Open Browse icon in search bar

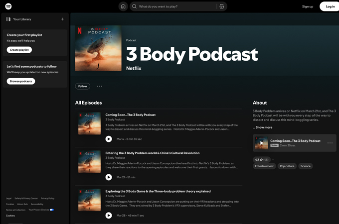click(222, 6)
